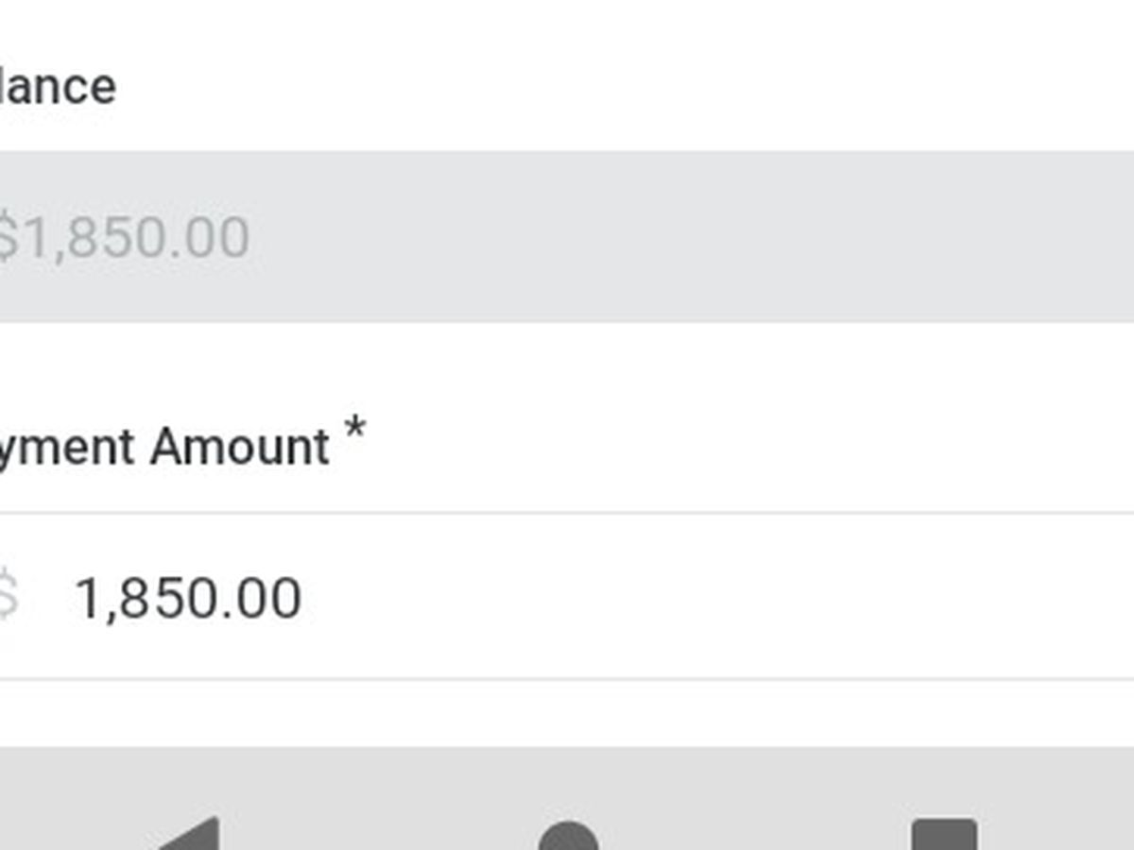Focus the Payment Amount input field
Viewport: 1134px width, 850px height.
point(567,597)
